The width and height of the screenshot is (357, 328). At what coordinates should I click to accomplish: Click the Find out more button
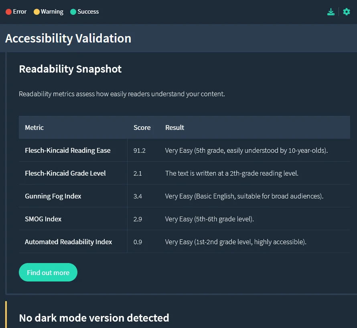48,272
